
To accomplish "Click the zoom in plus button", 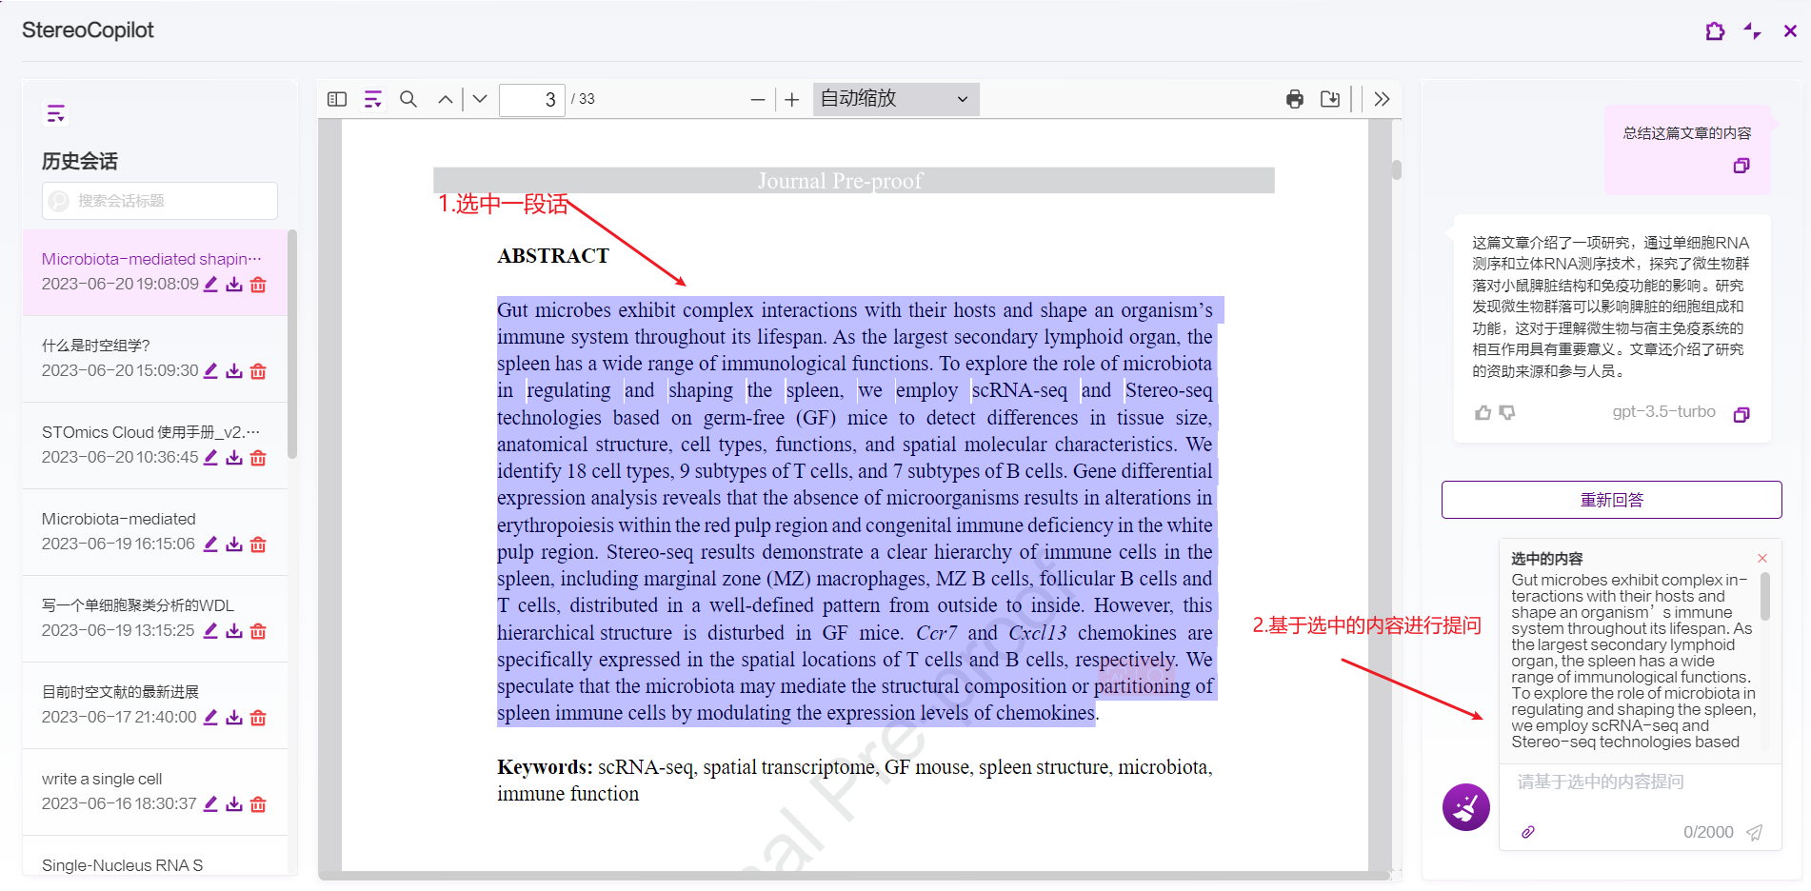I will (791, 99).
